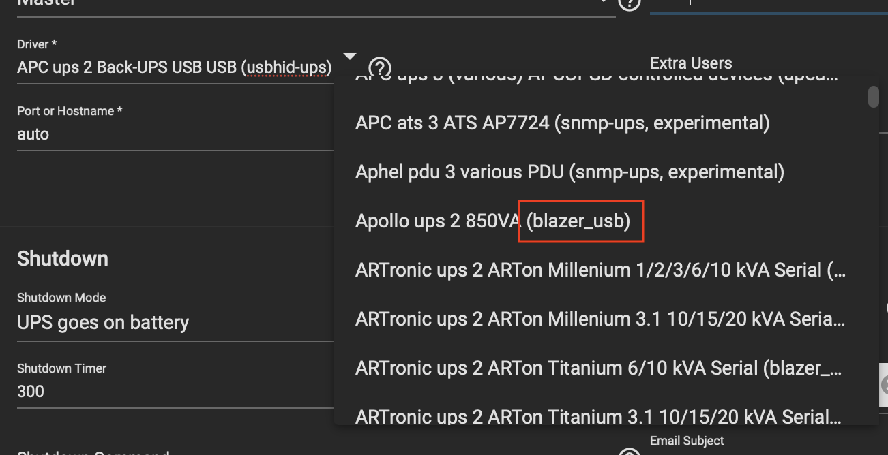Focus the text field above Extra Users
Viewport: 888px width, 455px height.
point(764,4)
